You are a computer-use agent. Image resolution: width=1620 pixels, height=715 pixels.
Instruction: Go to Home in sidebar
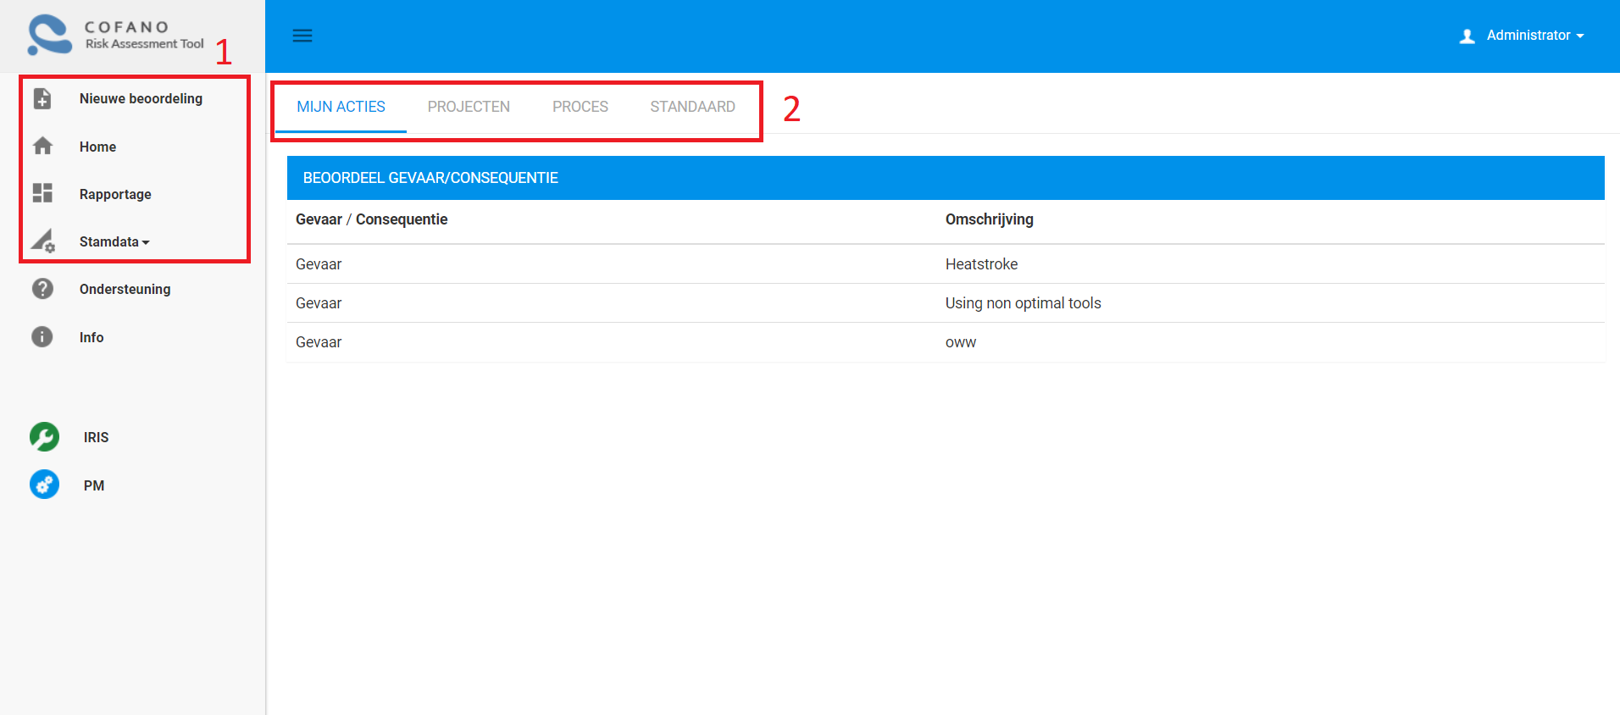97,147
